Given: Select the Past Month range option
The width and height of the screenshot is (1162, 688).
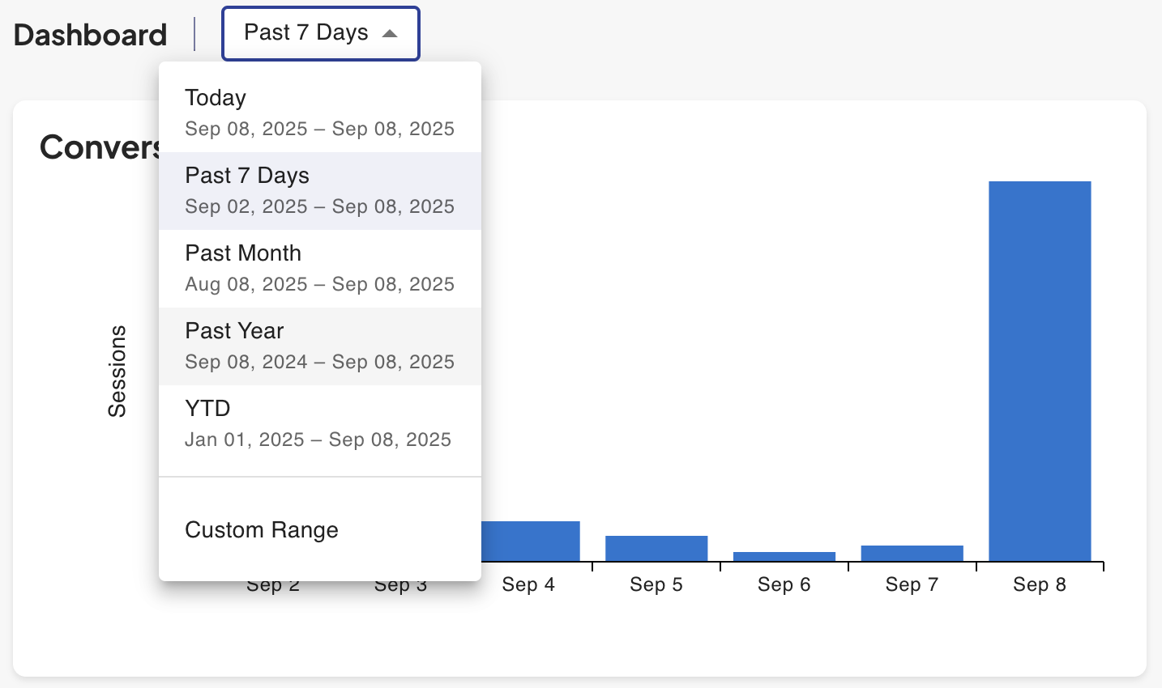Looking at the screenshot, I should pyautogui.click(x=319, y=268).
